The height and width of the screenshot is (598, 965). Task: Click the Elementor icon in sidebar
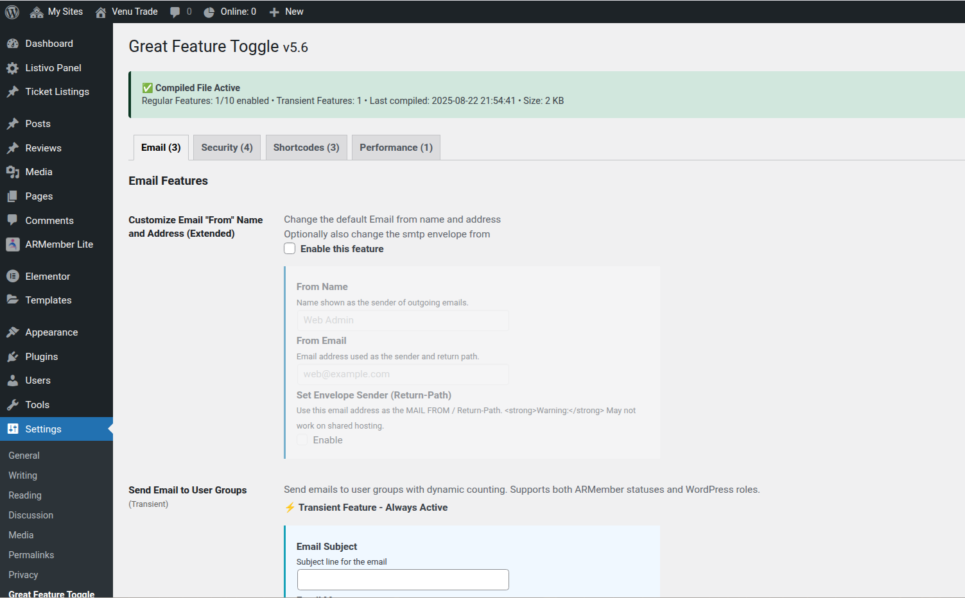[x=12, y=277]
